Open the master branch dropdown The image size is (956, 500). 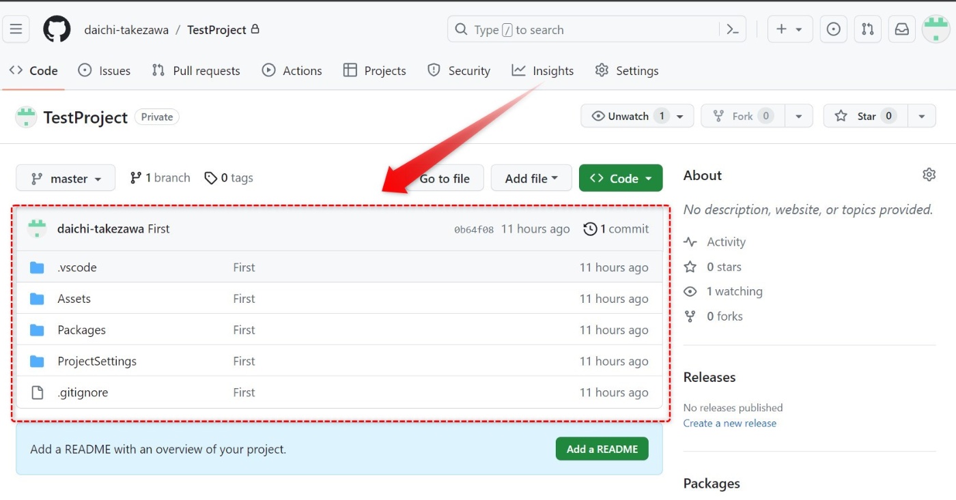tap(66, 178)
